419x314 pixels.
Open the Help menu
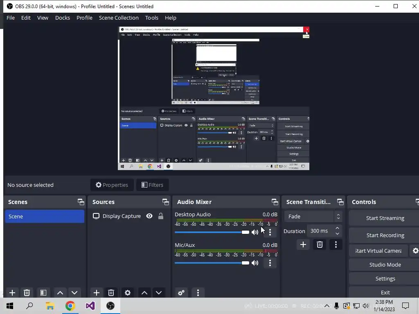171,18
